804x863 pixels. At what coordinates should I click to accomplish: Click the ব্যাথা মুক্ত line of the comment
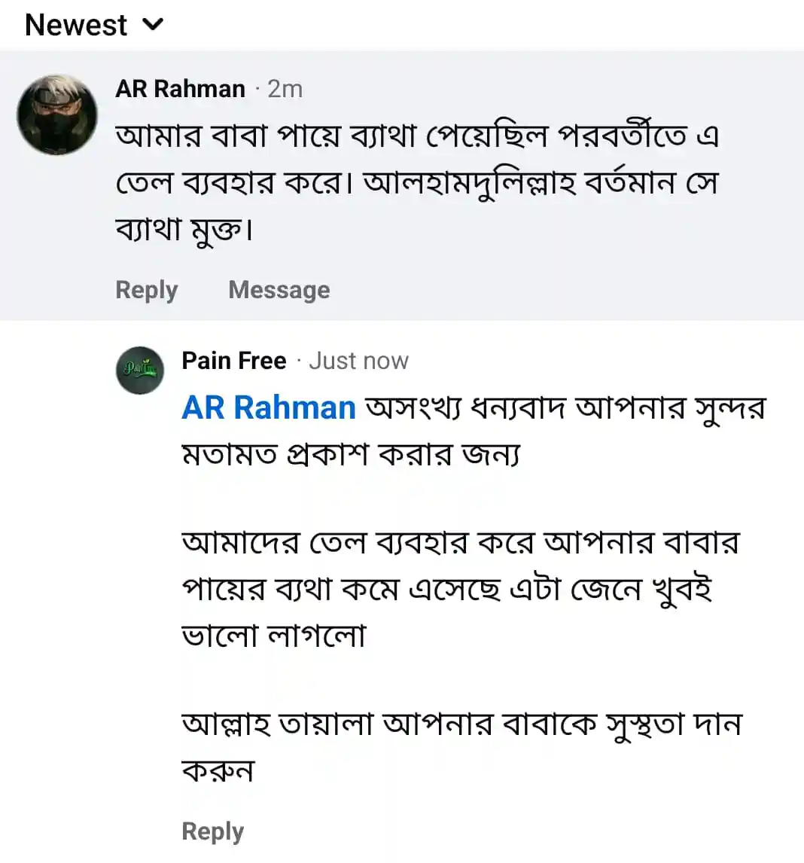coord(184,229)
